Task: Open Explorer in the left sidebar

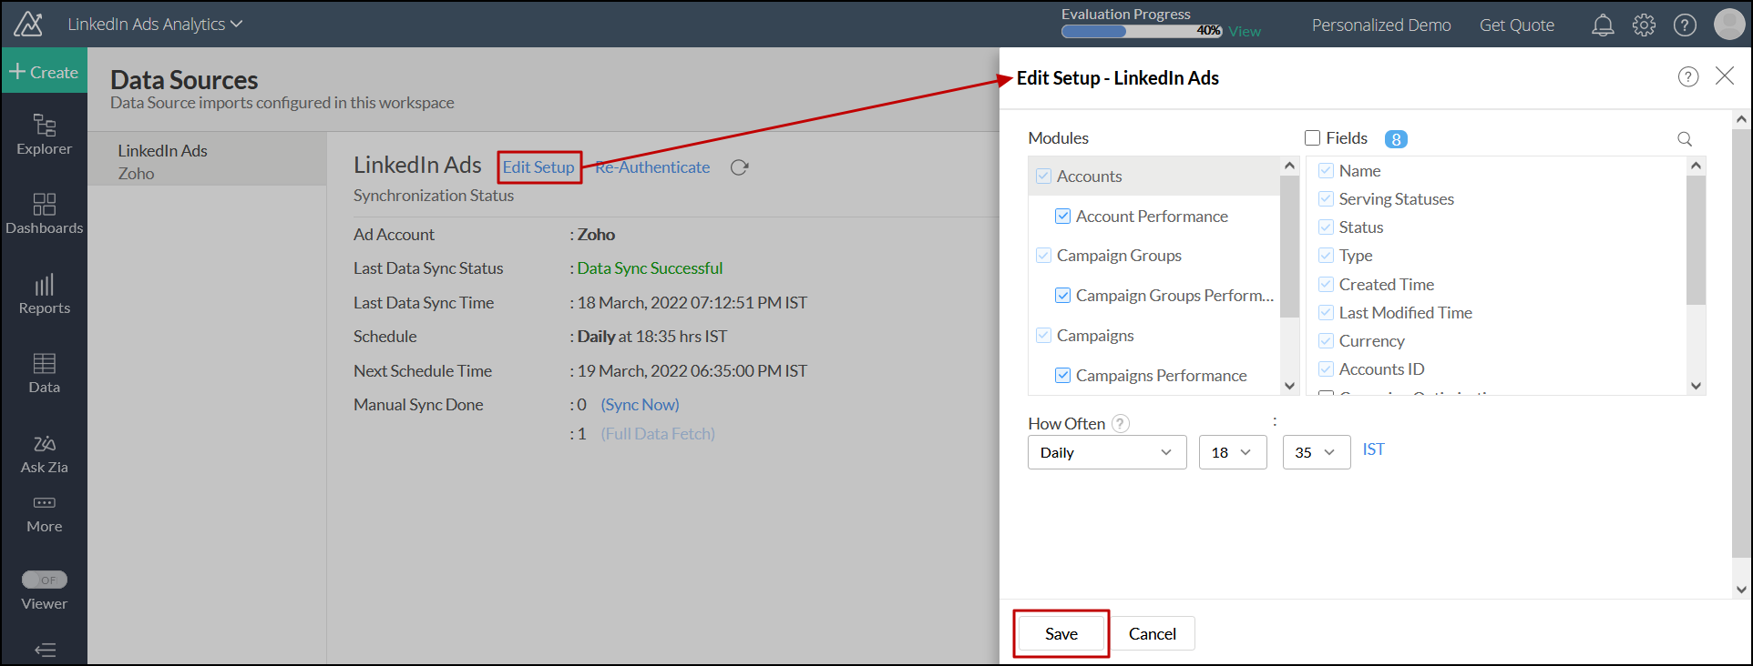Action: point(44,135)
